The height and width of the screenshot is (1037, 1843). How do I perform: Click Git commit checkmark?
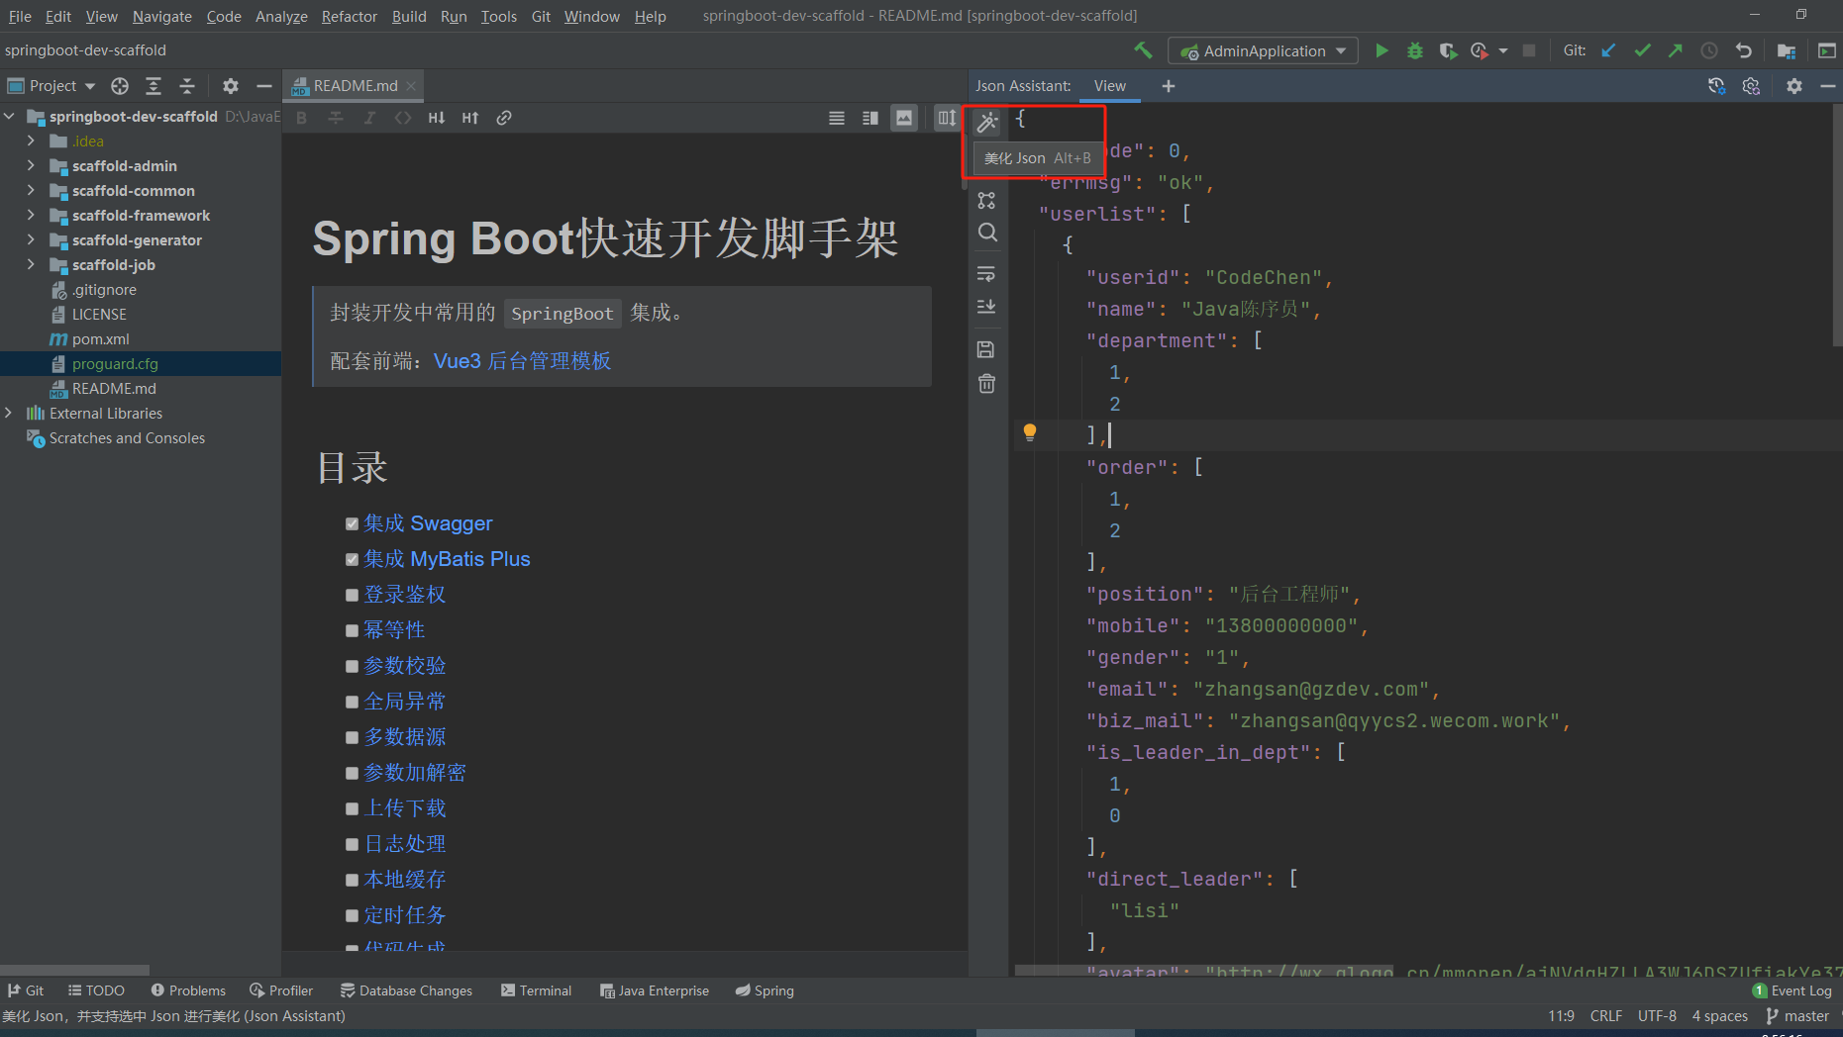click(1643, 50)
